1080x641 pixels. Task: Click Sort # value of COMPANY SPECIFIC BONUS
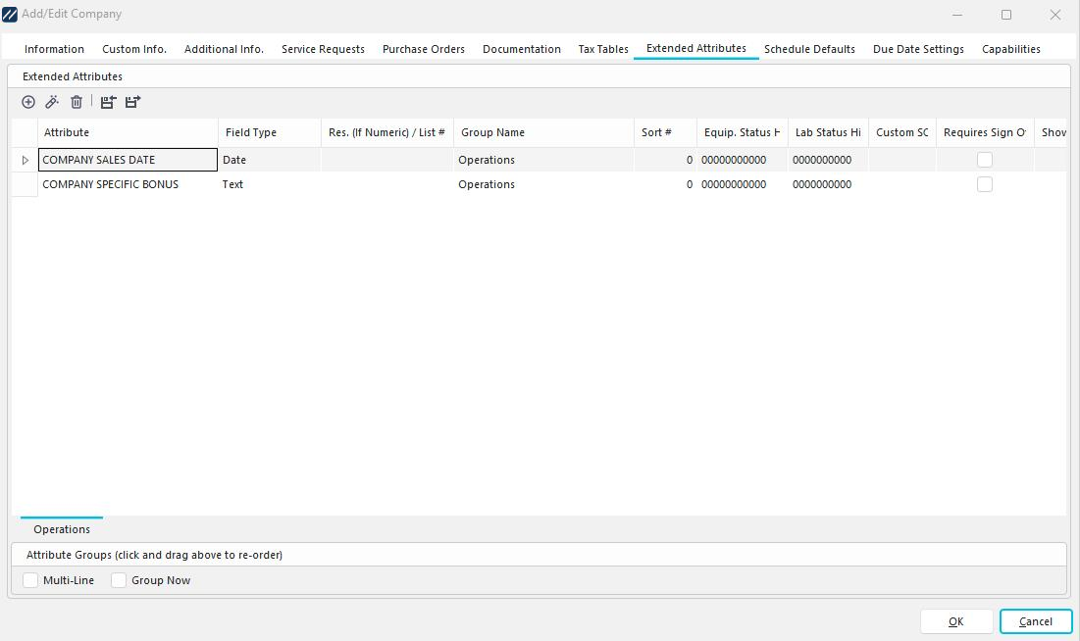pyautogui.click(x=665, y=184)
